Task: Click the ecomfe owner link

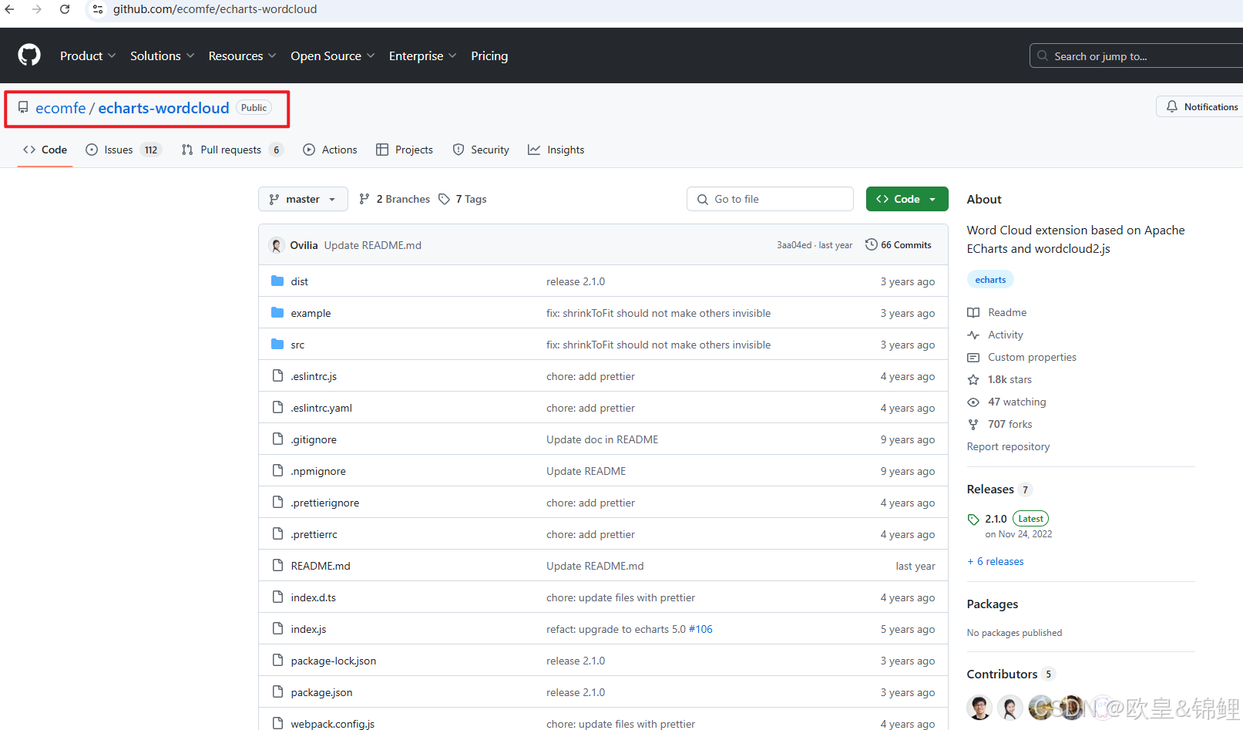Action: click(x=60, y=108)
